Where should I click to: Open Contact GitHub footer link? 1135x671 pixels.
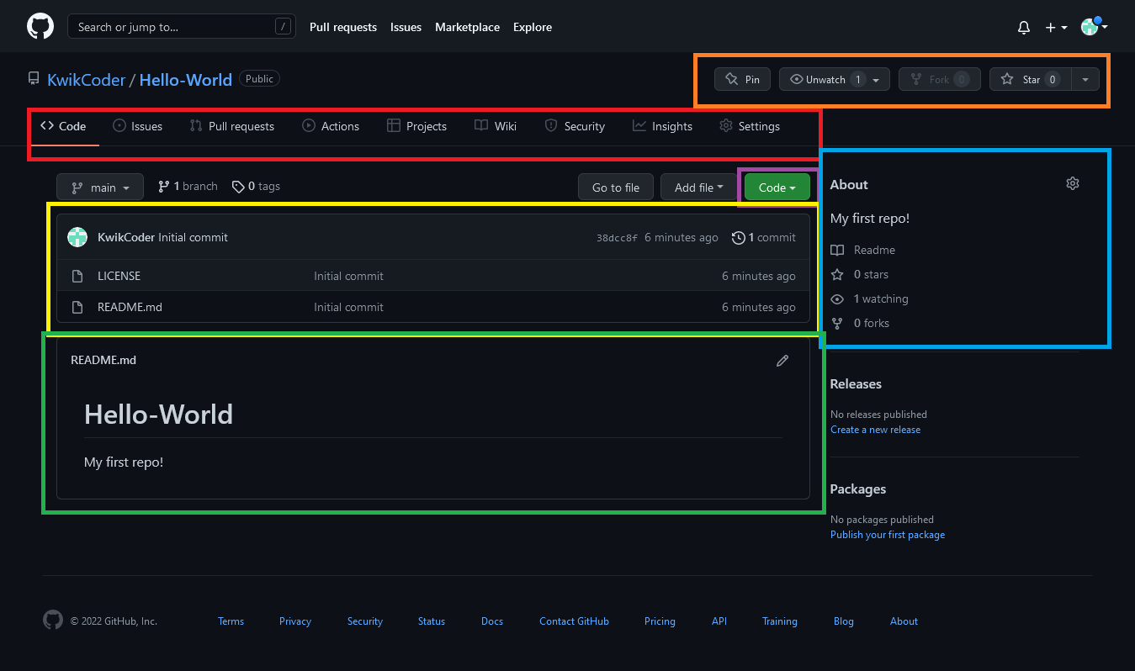coord(574,621)
